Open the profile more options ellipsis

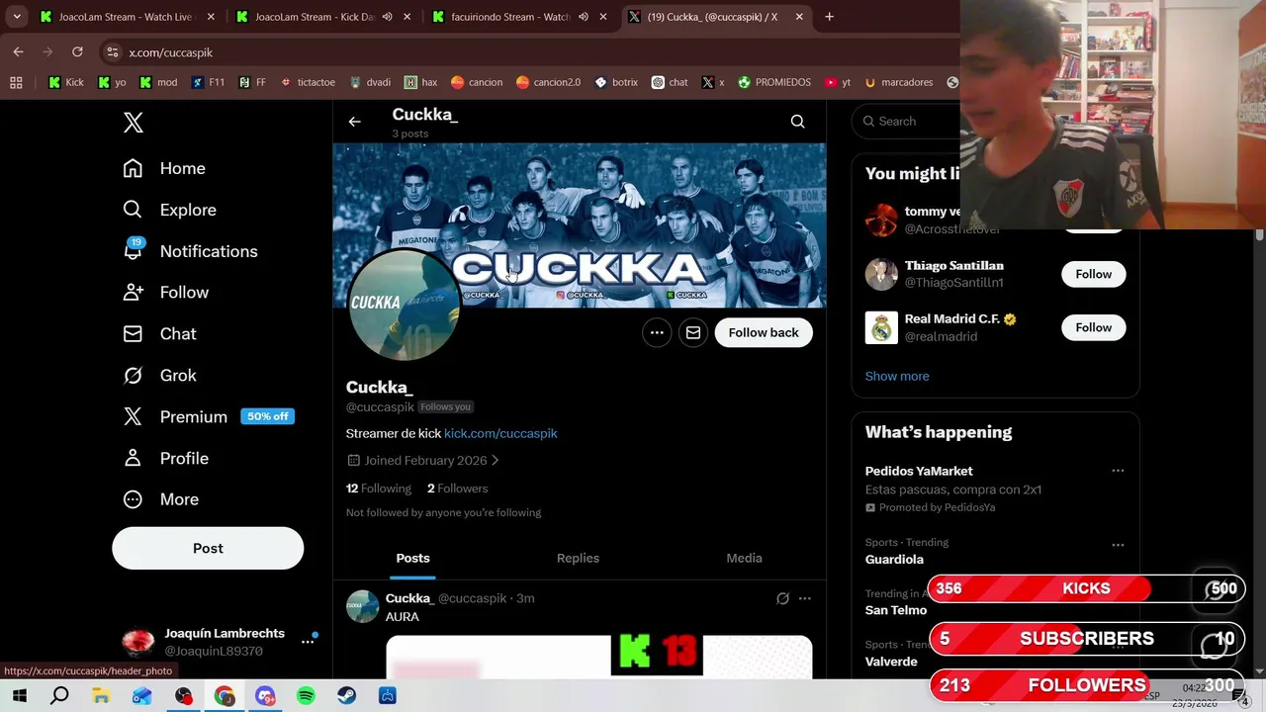point(657,332)
